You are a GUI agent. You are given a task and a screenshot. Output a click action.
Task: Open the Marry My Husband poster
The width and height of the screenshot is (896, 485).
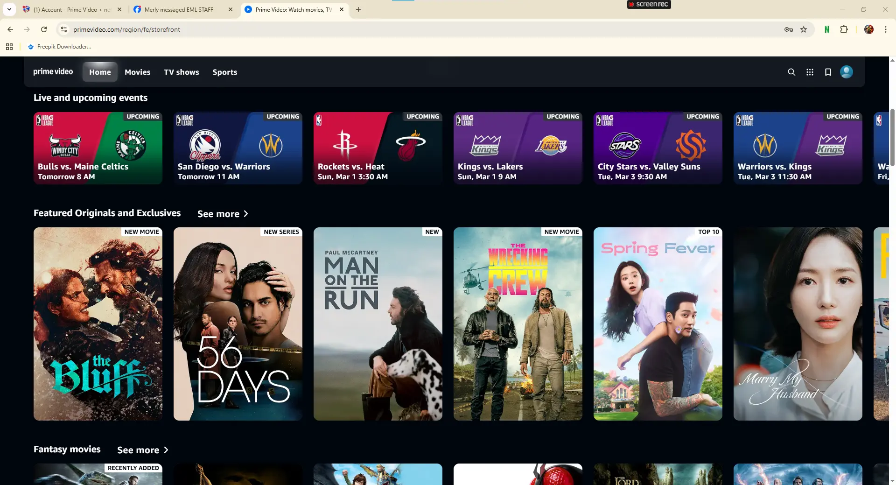[798, 324]
